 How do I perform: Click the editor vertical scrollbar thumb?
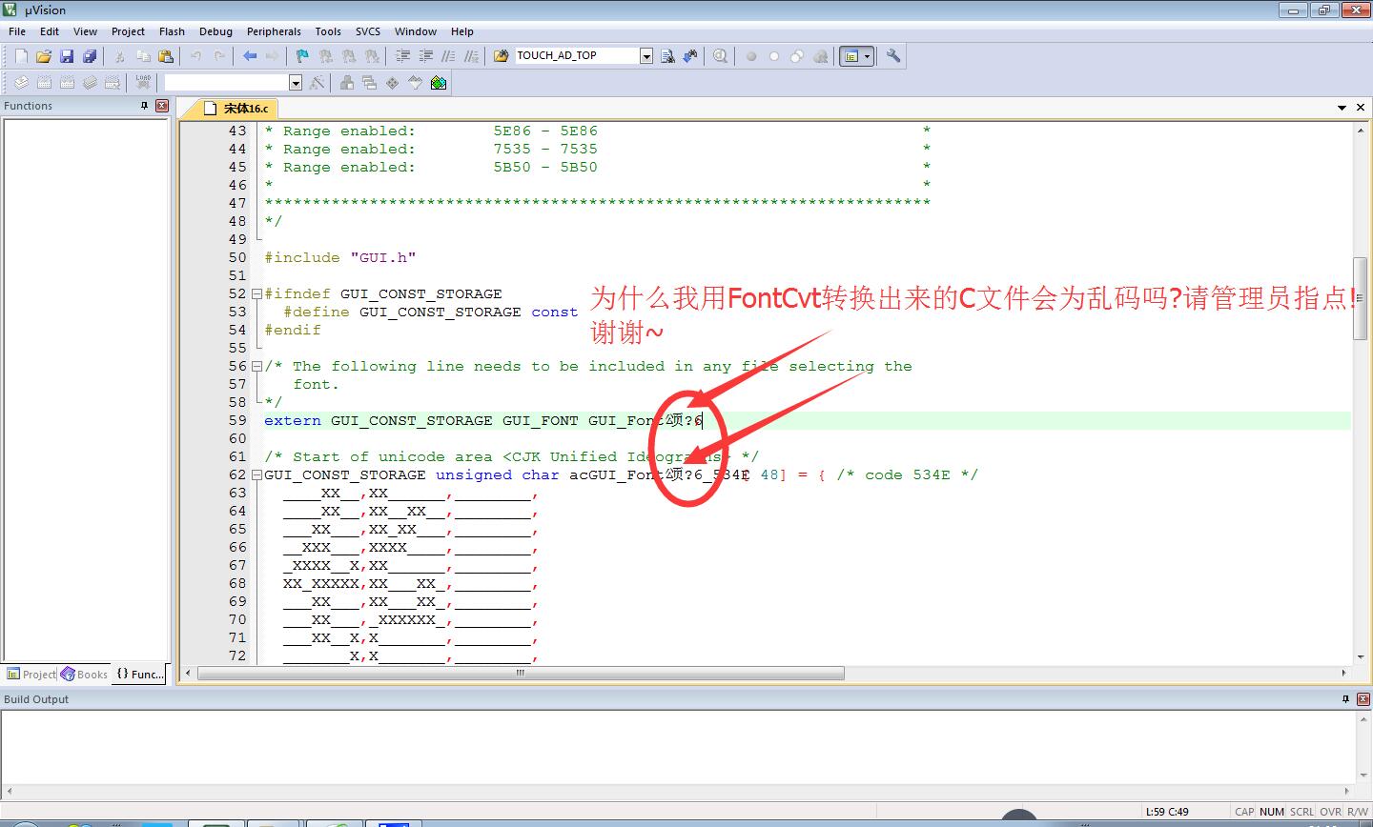pyautogui.click(x=1361, y=298)
